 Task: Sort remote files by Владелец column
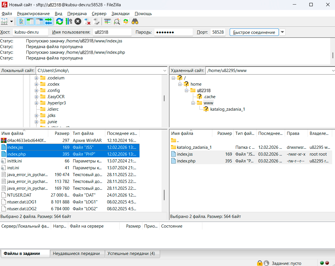coord(320,133)
